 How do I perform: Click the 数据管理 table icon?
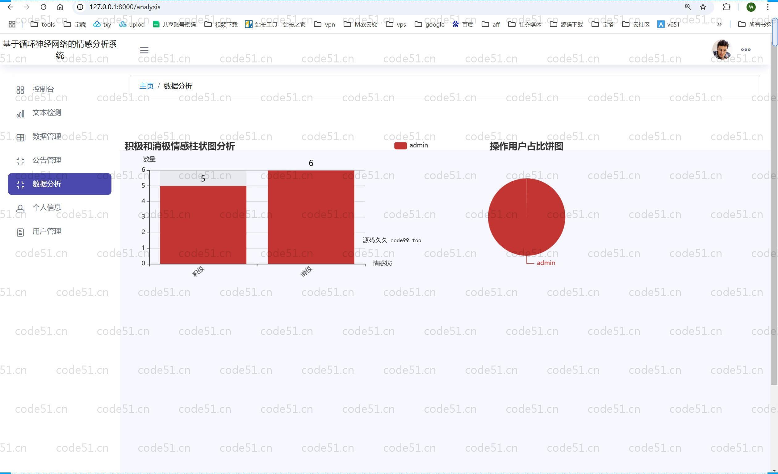(20, 138)
